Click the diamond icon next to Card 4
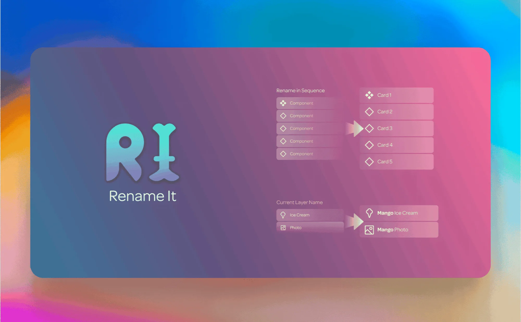The image size is (521, 322). point(369,145)
